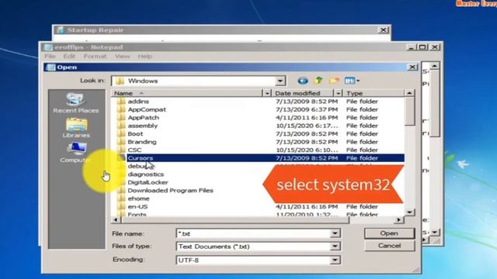Open Notepad Help menu
The width and height of the screenshot is (497, 279).
point(145,57)
